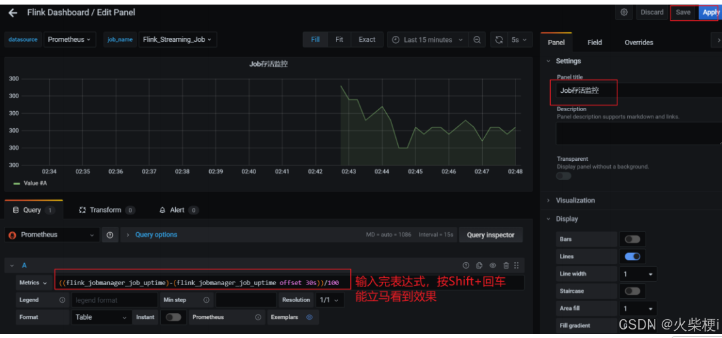Click the Query tab database icon
The height and width of the screenshot is (338, 722).
click(x=15, y=210)
